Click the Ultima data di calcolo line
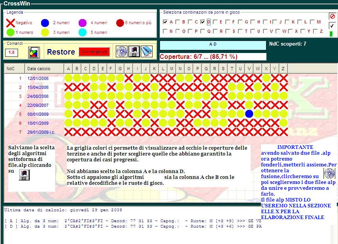338x244 pixels. click(63, 210)
